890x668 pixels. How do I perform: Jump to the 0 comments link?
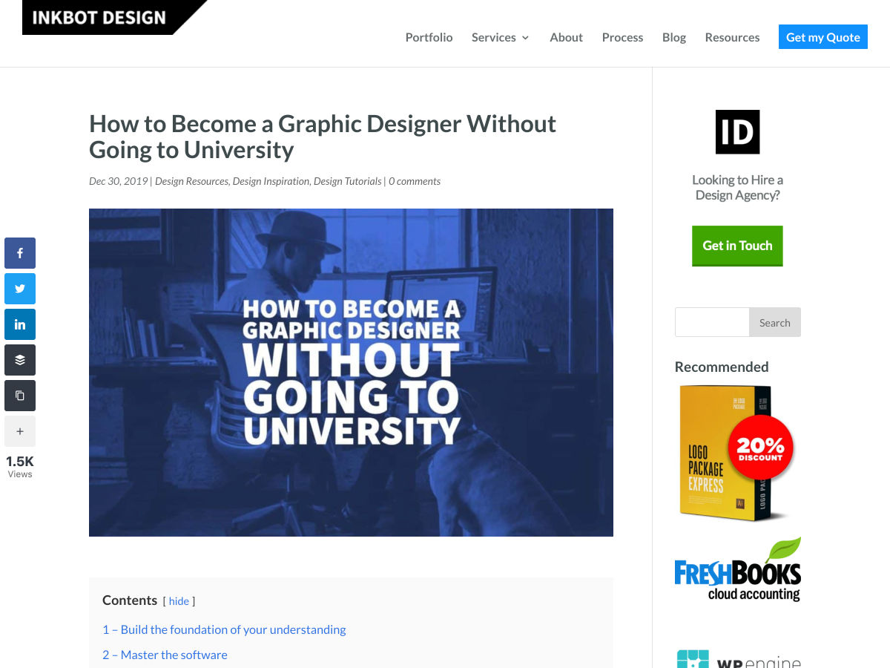coord(415,181)
